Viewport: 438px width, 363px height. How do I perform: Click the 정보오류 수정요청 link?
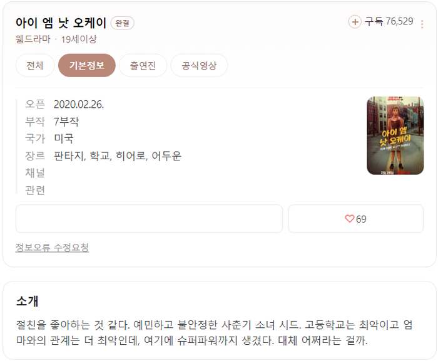[52, 248]
